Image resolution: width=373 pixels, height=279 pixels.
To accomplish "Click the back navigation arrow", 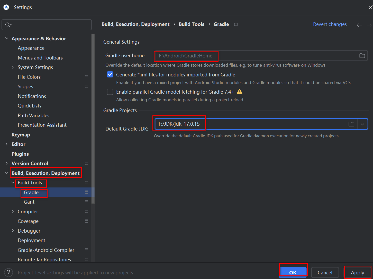I will [359, 25].
